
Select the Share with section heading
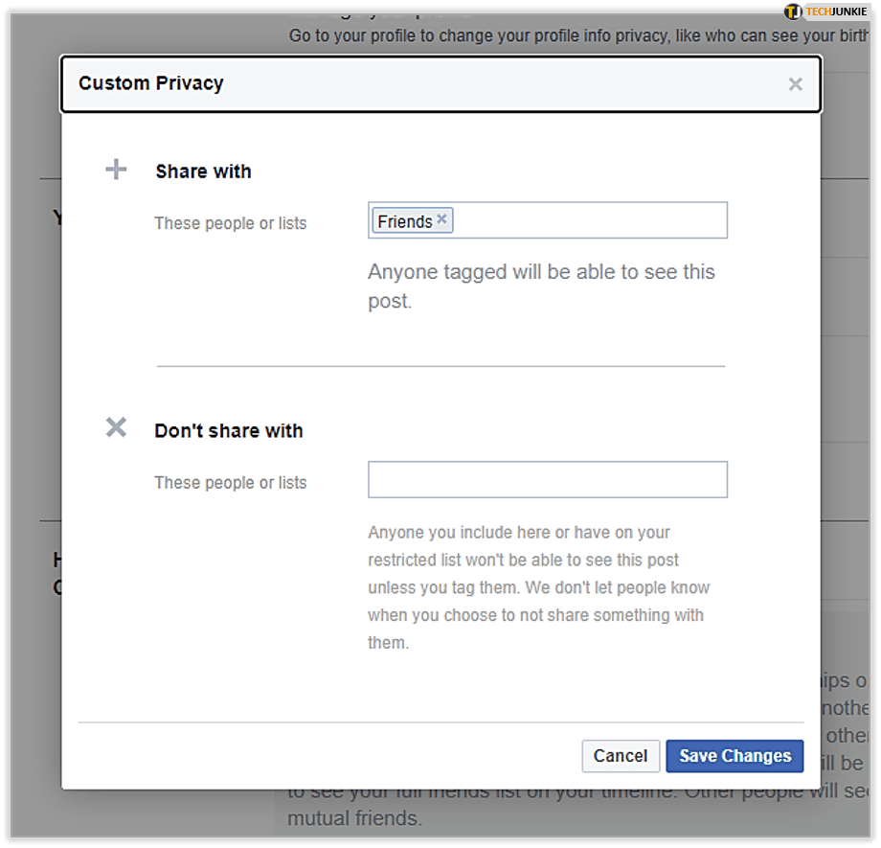click(203, 171)
